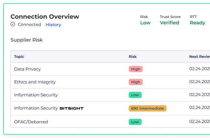Select the Supplier Risk section heading

[26, 40]
